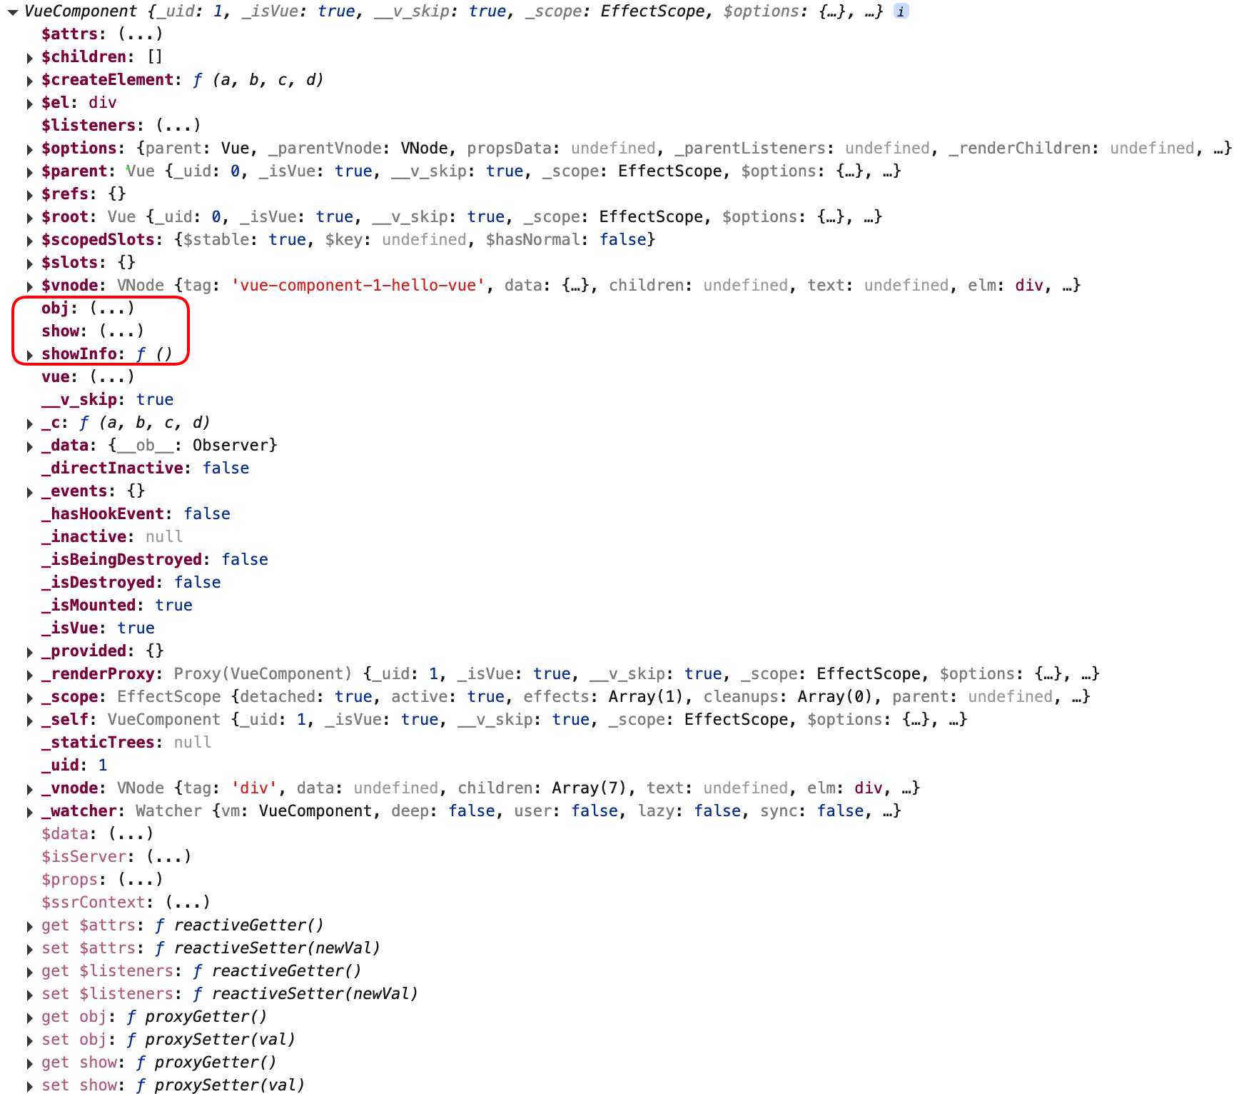Expand set $attrs reactiveSetter

tap(29, 949)
